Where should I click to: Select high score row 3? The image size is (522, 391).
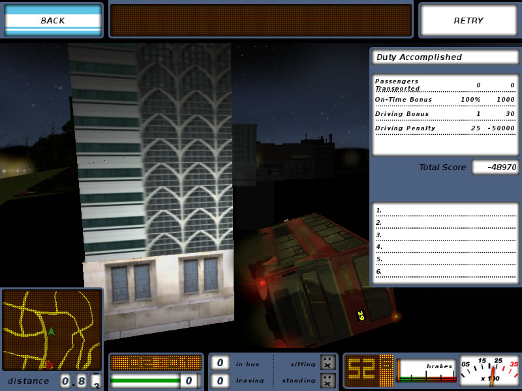[445, 235]
